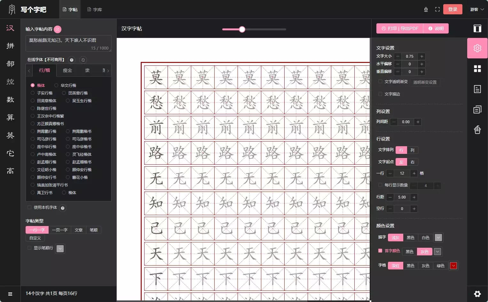Image resolution: width=488 pixels, height=302 pixels.
Task: Click the 登录 login button
Action: click(453, 9)
